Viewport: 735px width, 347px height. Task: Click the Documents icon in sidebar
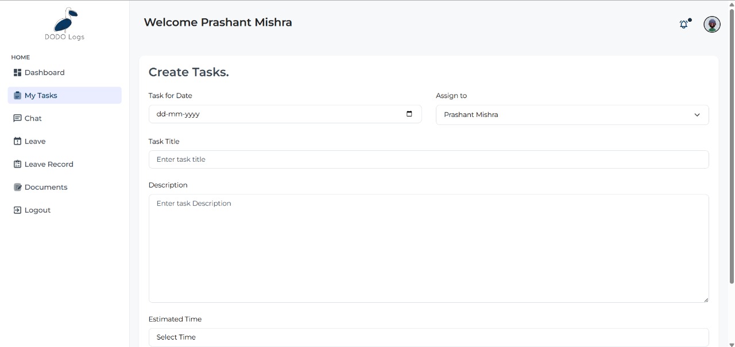point(17,188)
